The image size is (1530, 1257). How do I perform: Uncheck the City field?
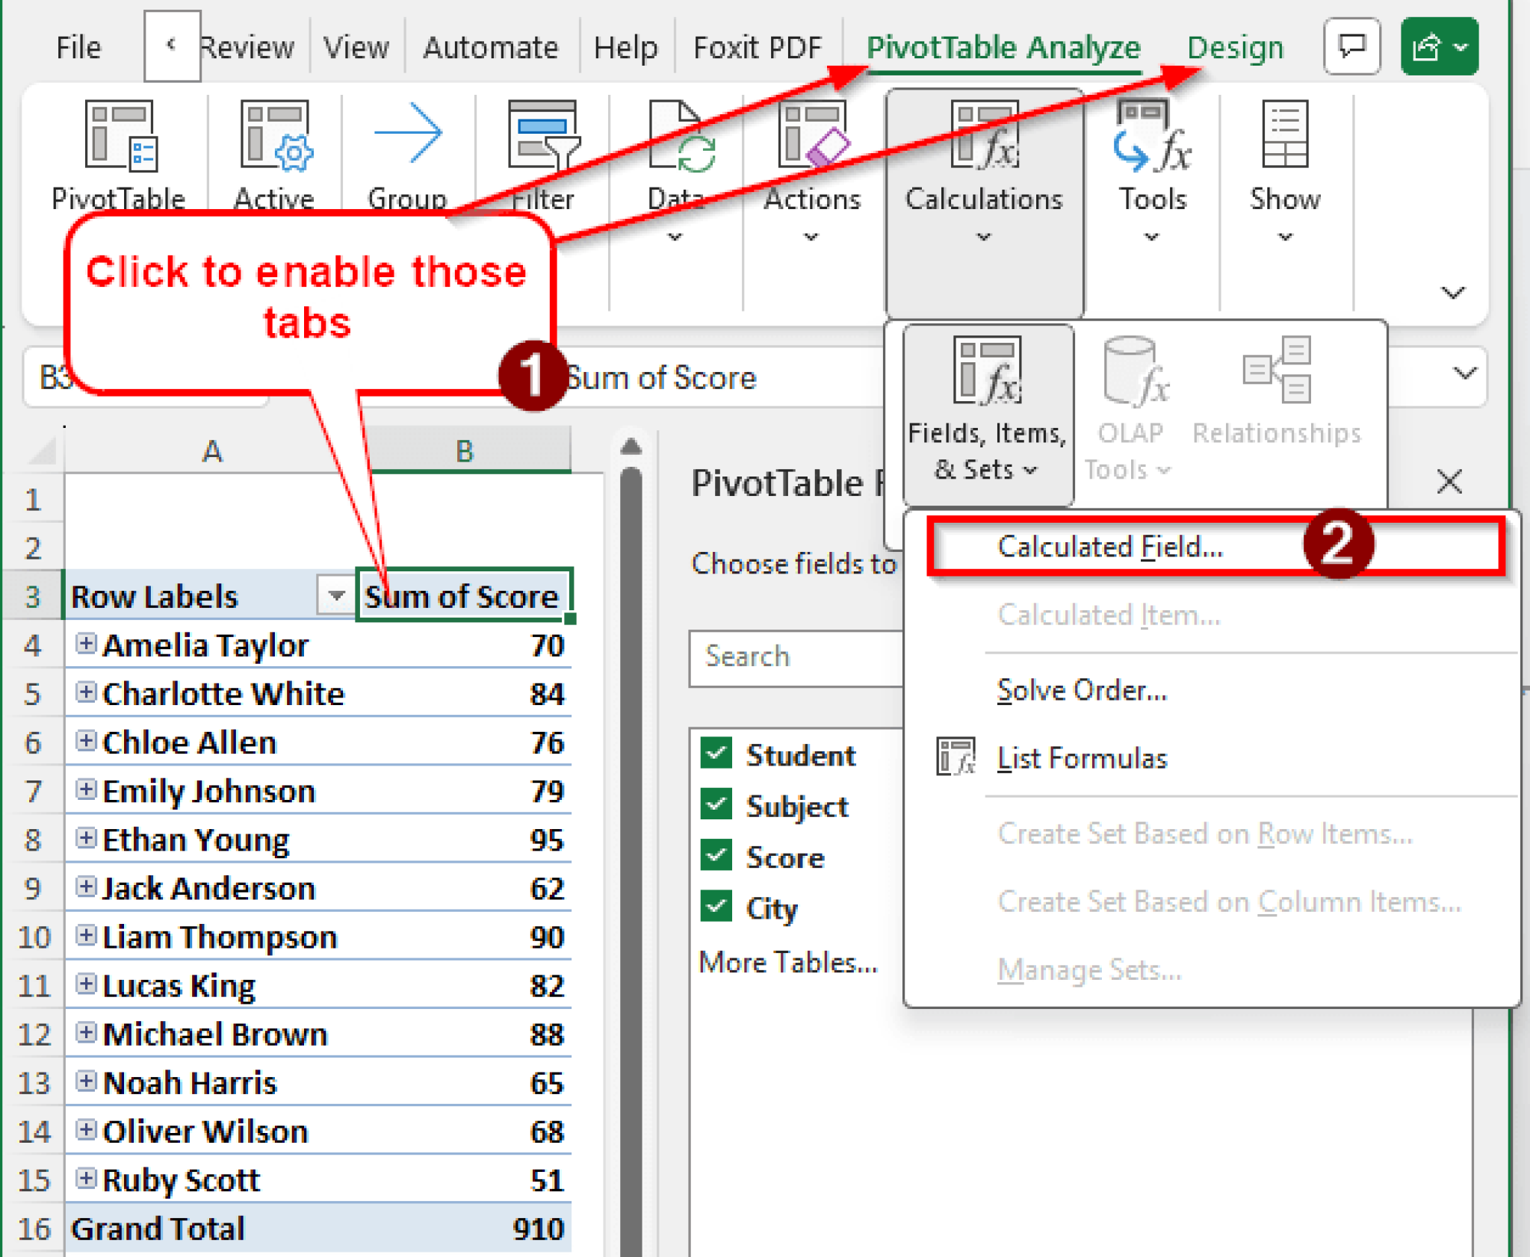pos(715,907)
